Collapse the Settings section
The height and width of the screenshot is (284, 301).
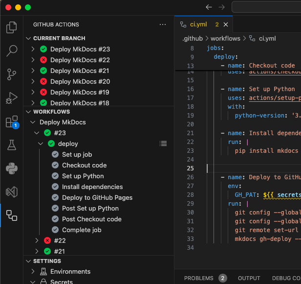tap(28, 261)
